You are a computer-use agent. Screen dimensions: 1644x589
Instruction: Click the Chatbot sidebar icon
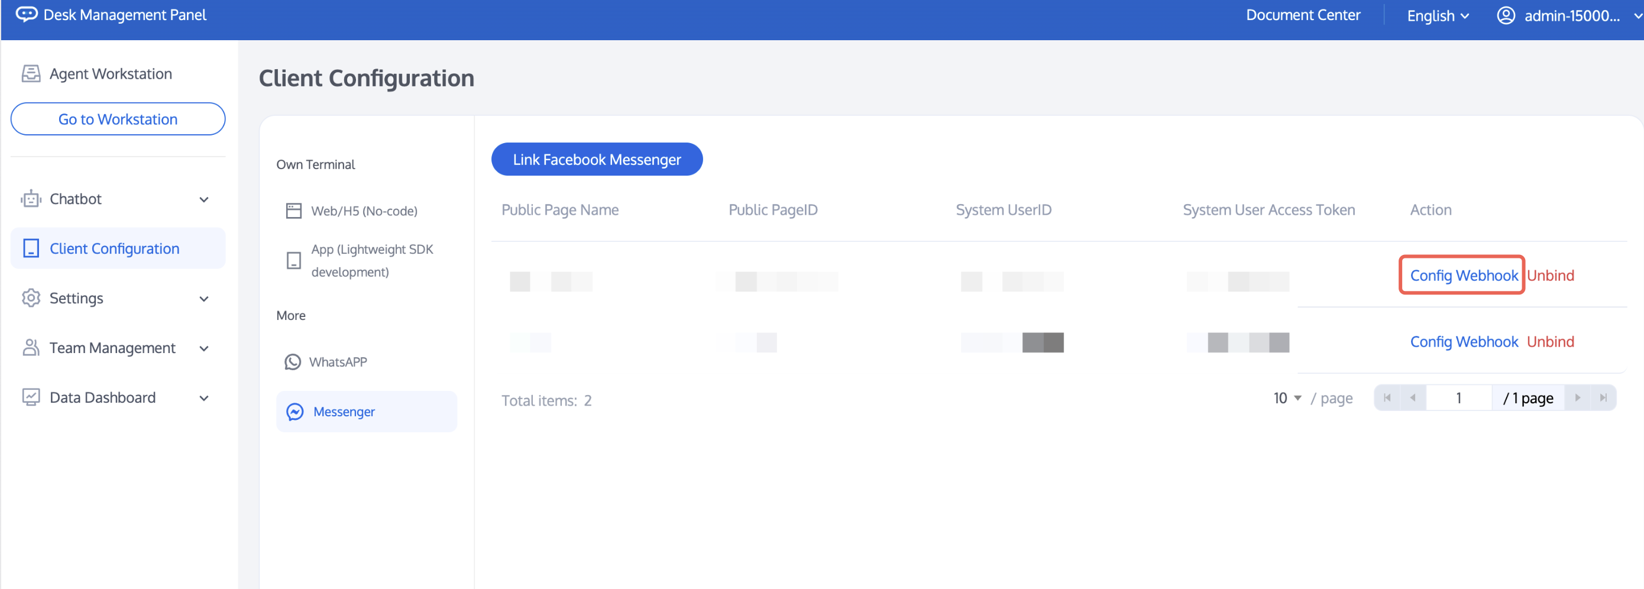tap(31, 199)
